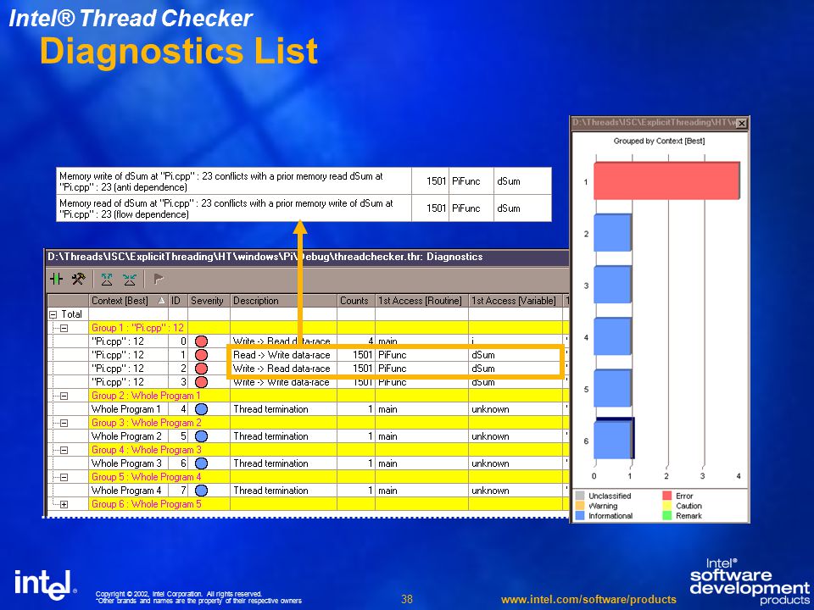Viewport: 814px width, 610px height.
Task: Sort by the 1st Access [Variable] column header
Action: tap(515, 301)
